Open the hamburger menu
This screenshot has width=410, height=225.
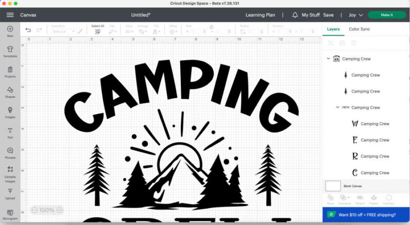(10, 15)
